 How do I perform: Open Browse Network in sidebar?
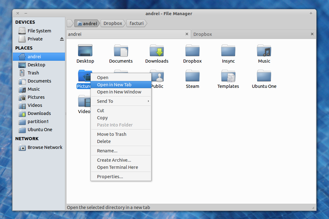click(x=45, y=147)
